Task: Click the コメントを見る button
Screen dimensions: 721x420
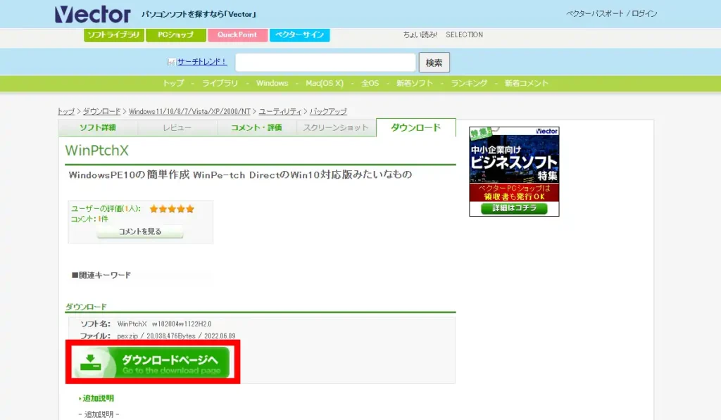Action: click(x=140, y=231)
